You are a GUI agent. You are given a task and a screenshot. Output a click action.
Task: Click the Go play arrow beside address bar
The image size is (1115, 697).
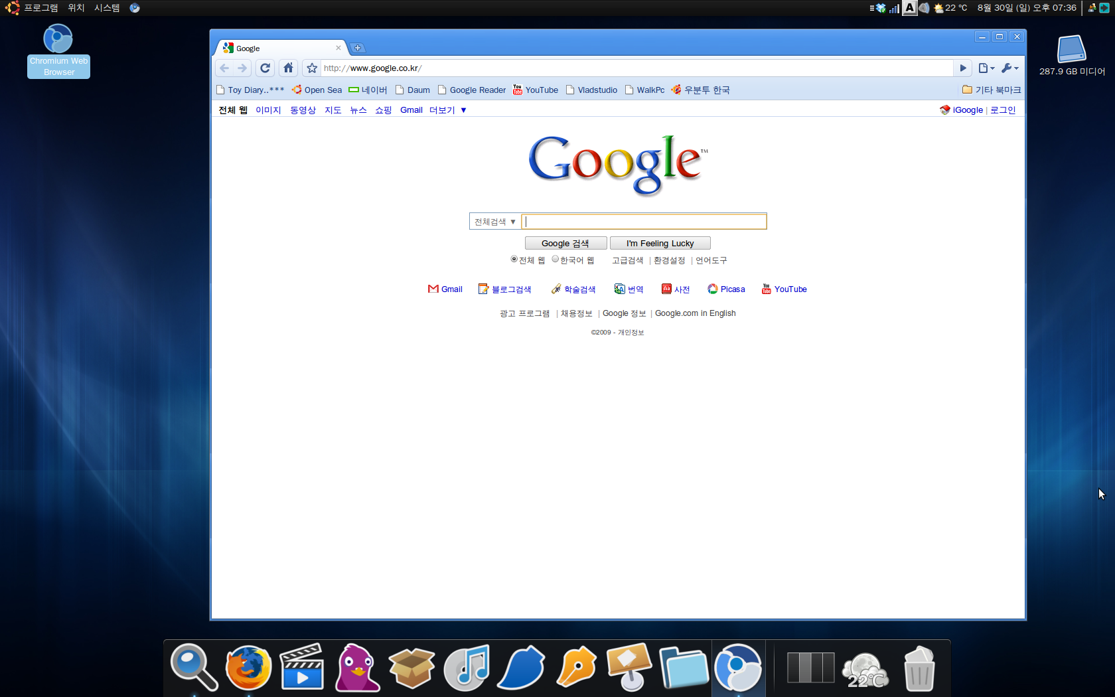[x=963, y=68]
